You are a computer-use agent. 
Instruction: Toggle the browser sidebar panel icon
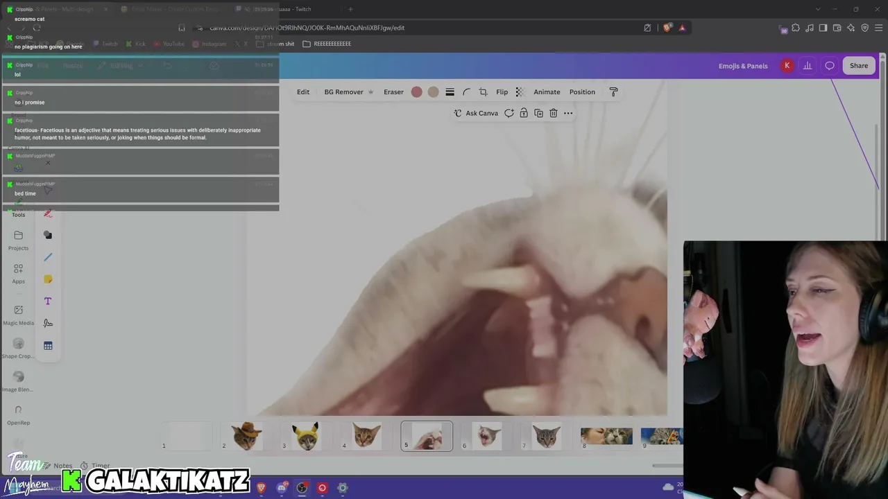(x=823, y=28)
